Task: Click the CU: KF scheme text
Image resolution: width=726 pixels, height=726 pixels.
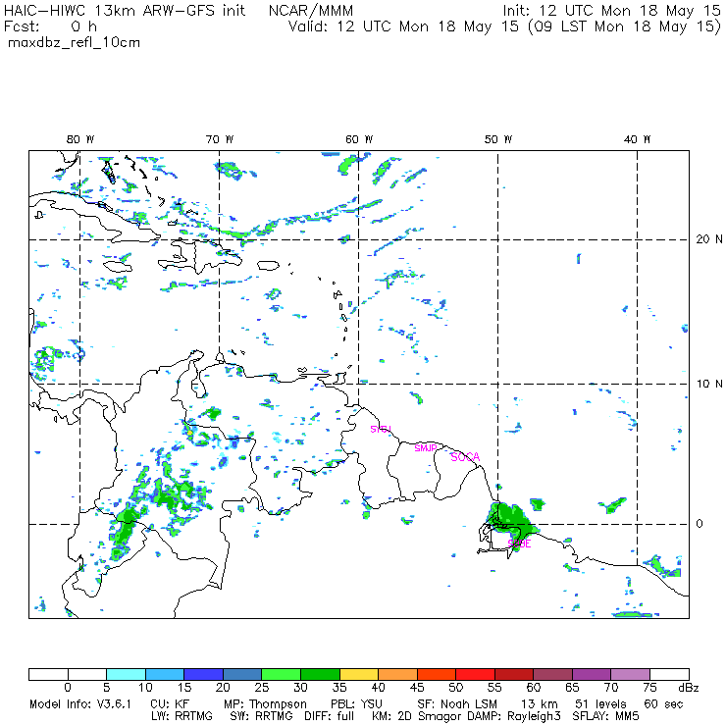Action: (170, 704)
